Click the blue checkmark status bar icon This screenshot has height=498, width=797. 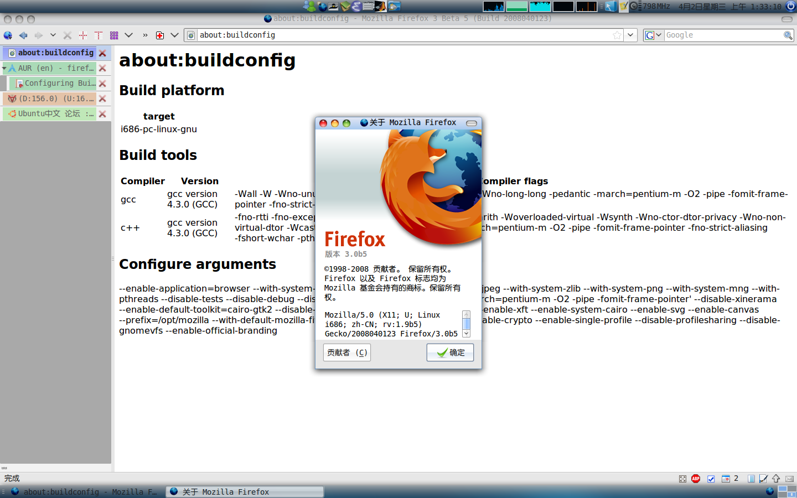point(711,479)
